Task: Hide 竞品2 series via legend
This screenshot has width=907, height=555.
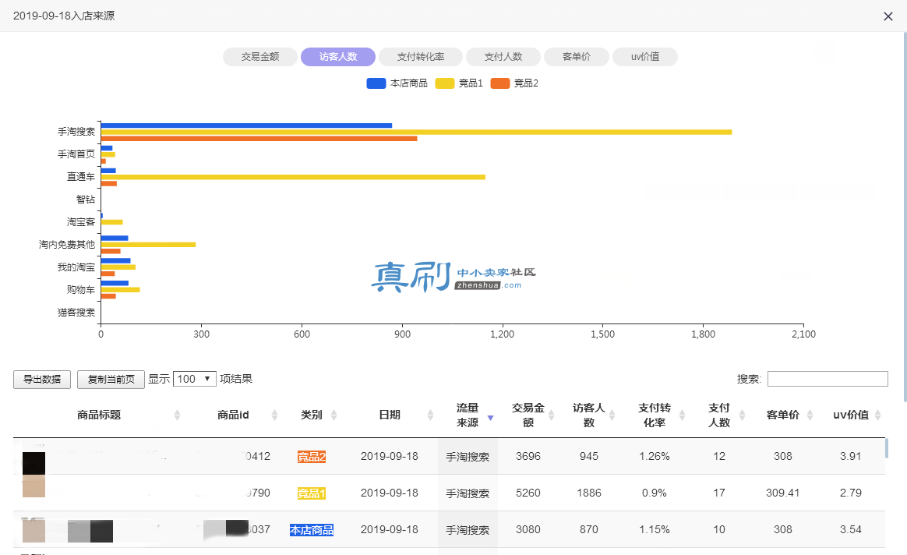Action: (x=514, y=83)
